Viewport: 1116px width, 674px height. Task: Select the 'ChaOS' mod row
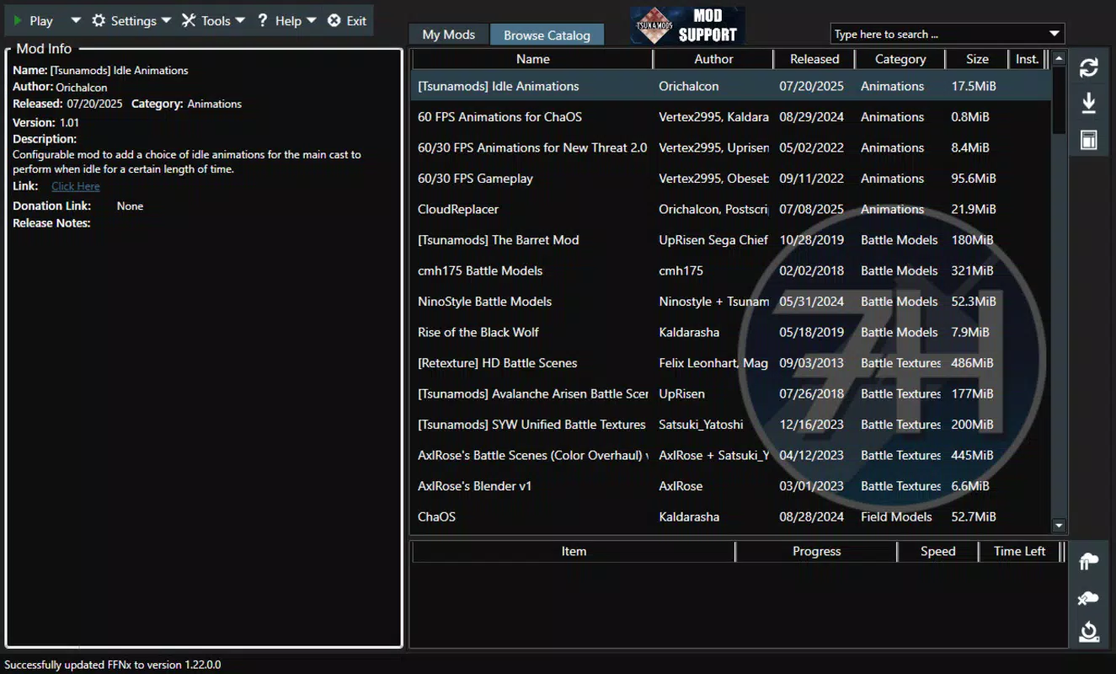pos(731,516)
